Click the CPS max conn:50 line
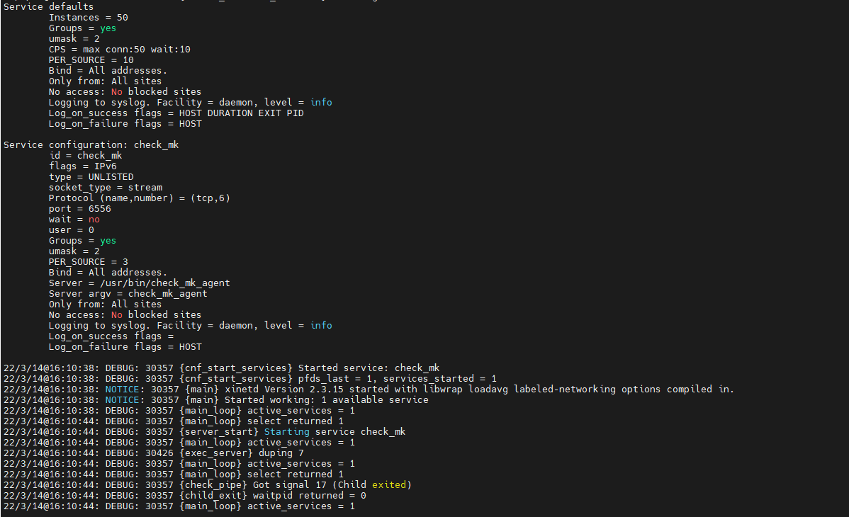This screenshot has height=517, width=849. click(x=119, y=50)
